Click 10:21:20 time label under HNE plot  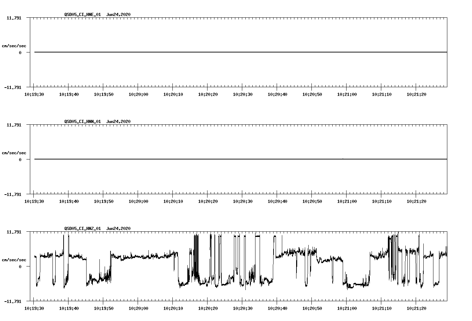[416, 94]
